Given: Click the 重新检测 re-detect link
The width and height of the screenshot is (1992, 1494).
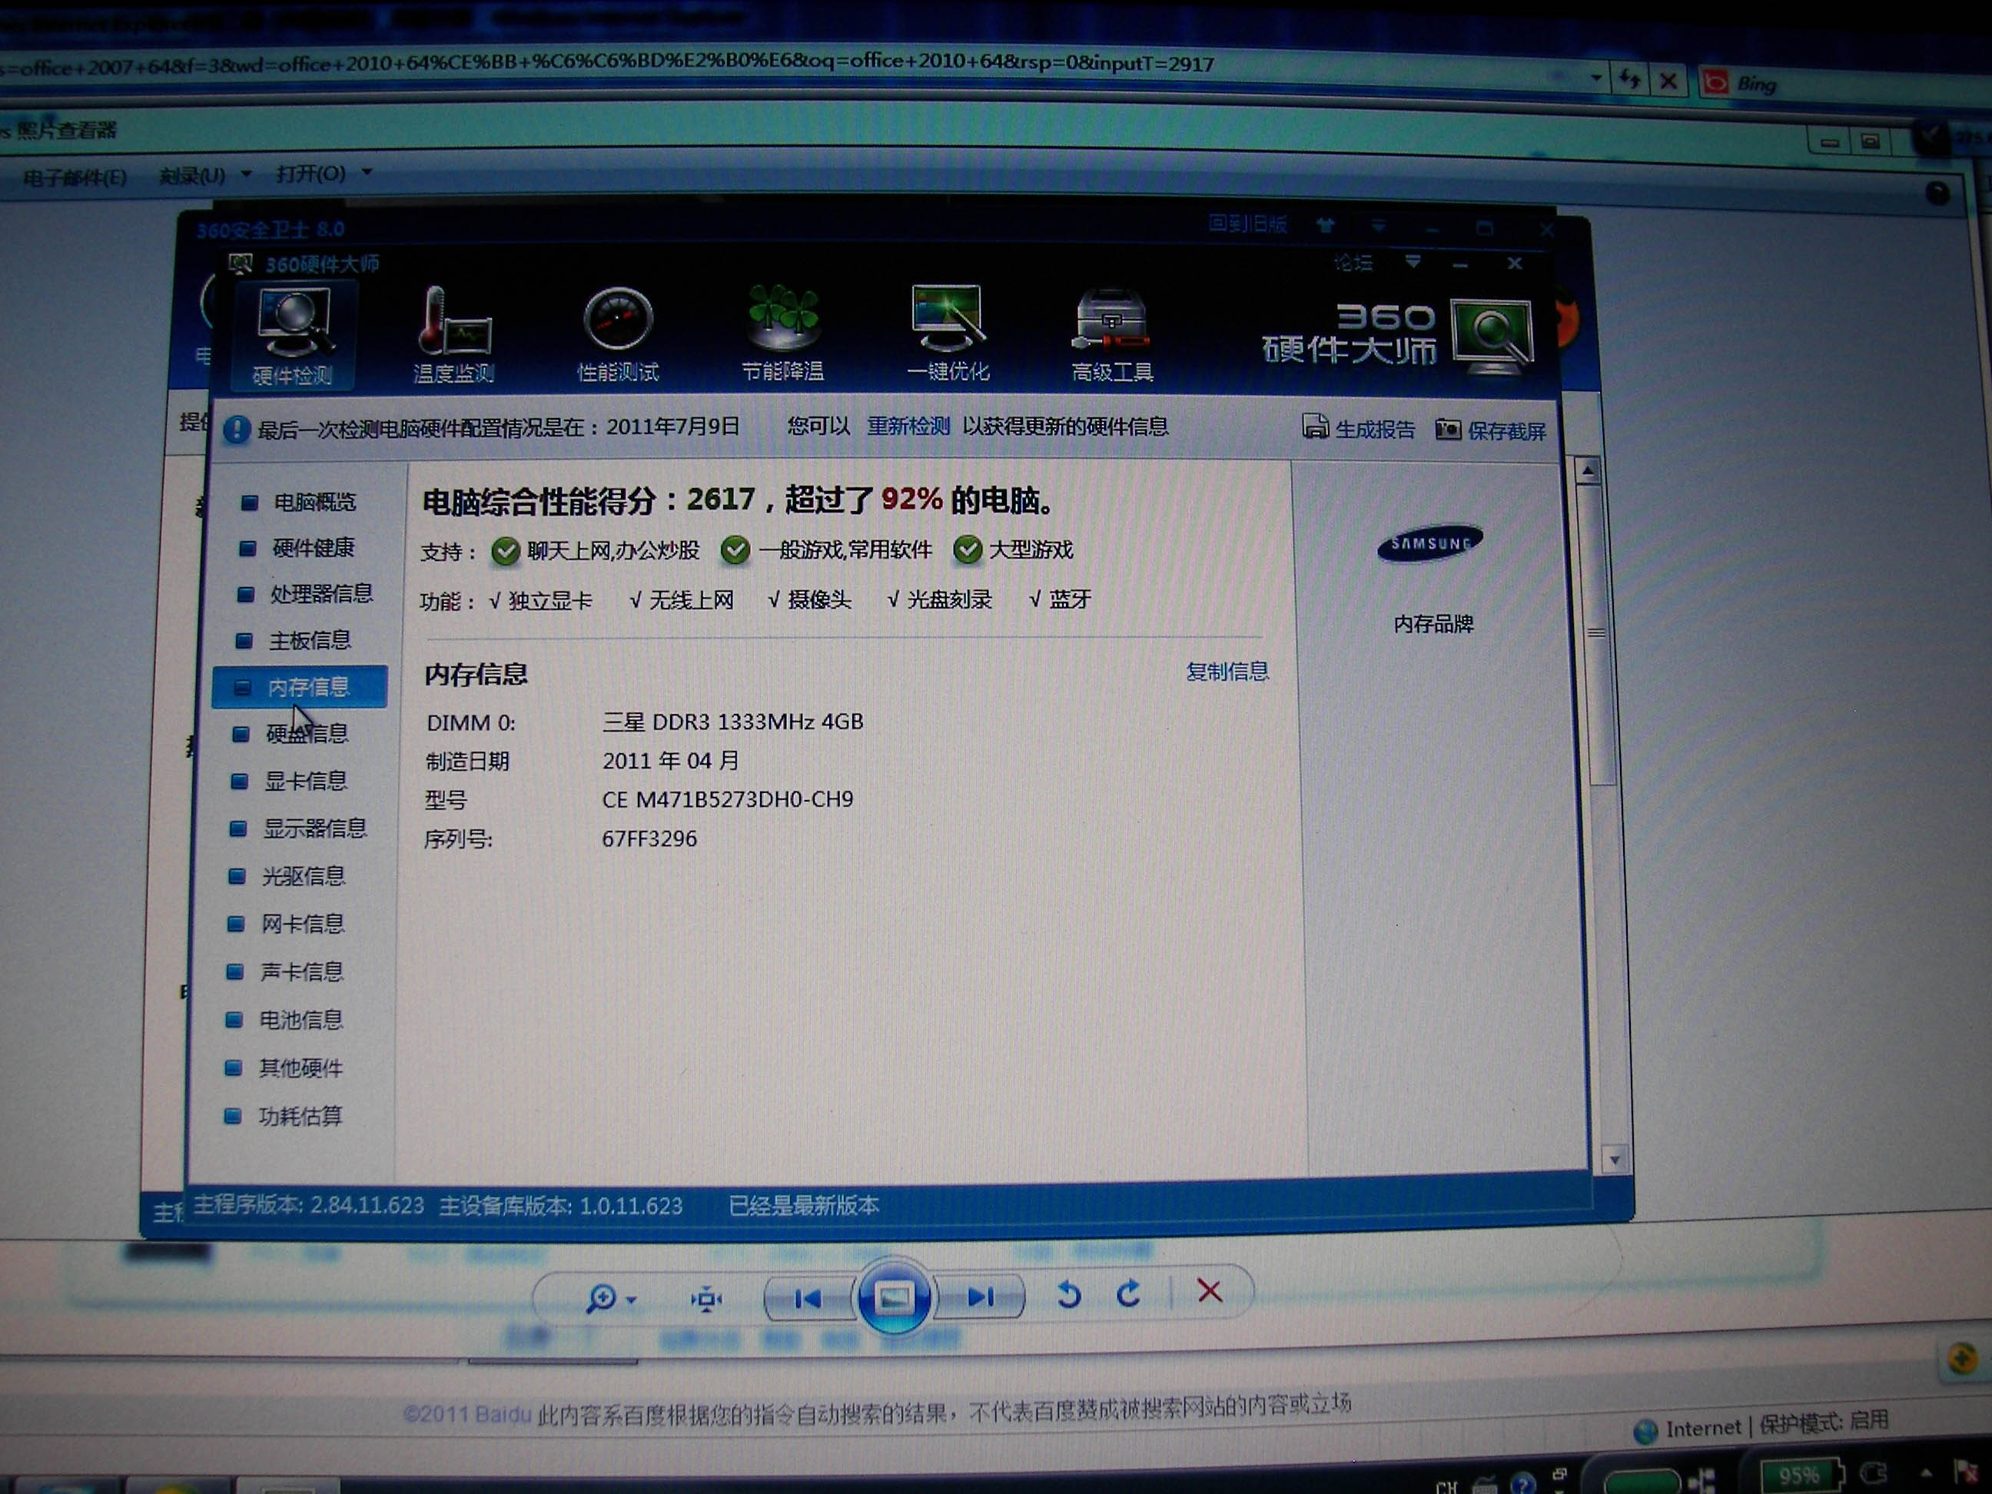Looking at the screenshot, I should pyautogui.click(x=908, y=426).
